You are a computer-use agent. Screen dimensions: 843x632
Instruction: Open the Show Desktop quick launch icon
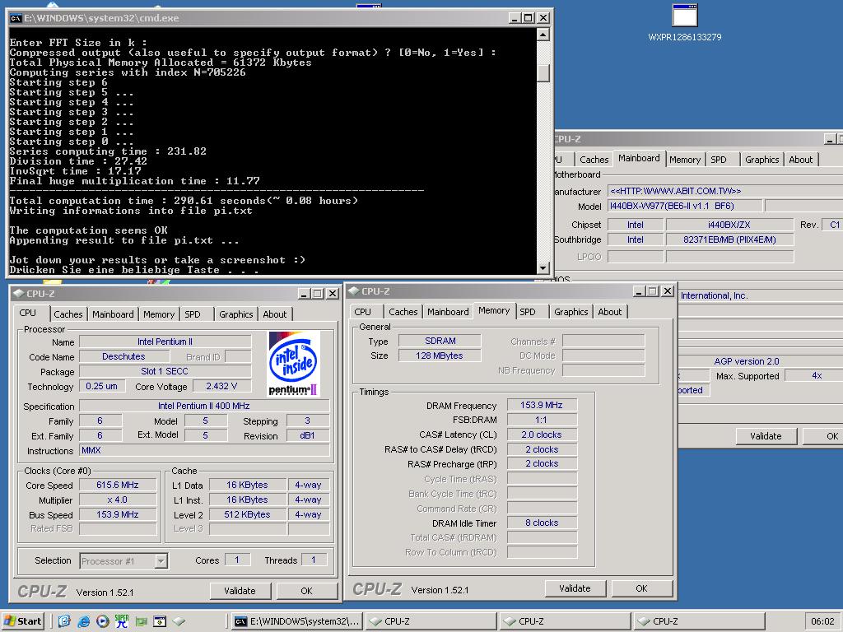(64, 621)
